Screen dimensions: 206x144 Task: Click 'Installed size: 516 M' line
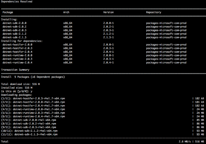point(17,88)
